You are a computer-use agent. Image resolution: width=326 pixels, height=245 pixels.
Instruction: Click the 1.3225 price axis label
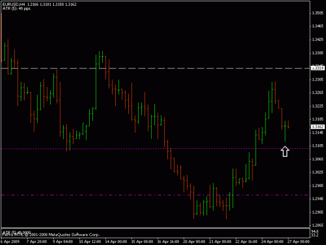click(318, 106)
